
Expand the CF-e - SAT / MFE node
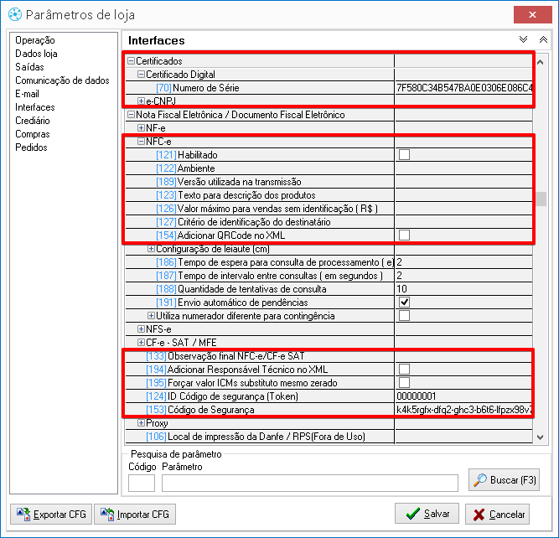(141, 343)
